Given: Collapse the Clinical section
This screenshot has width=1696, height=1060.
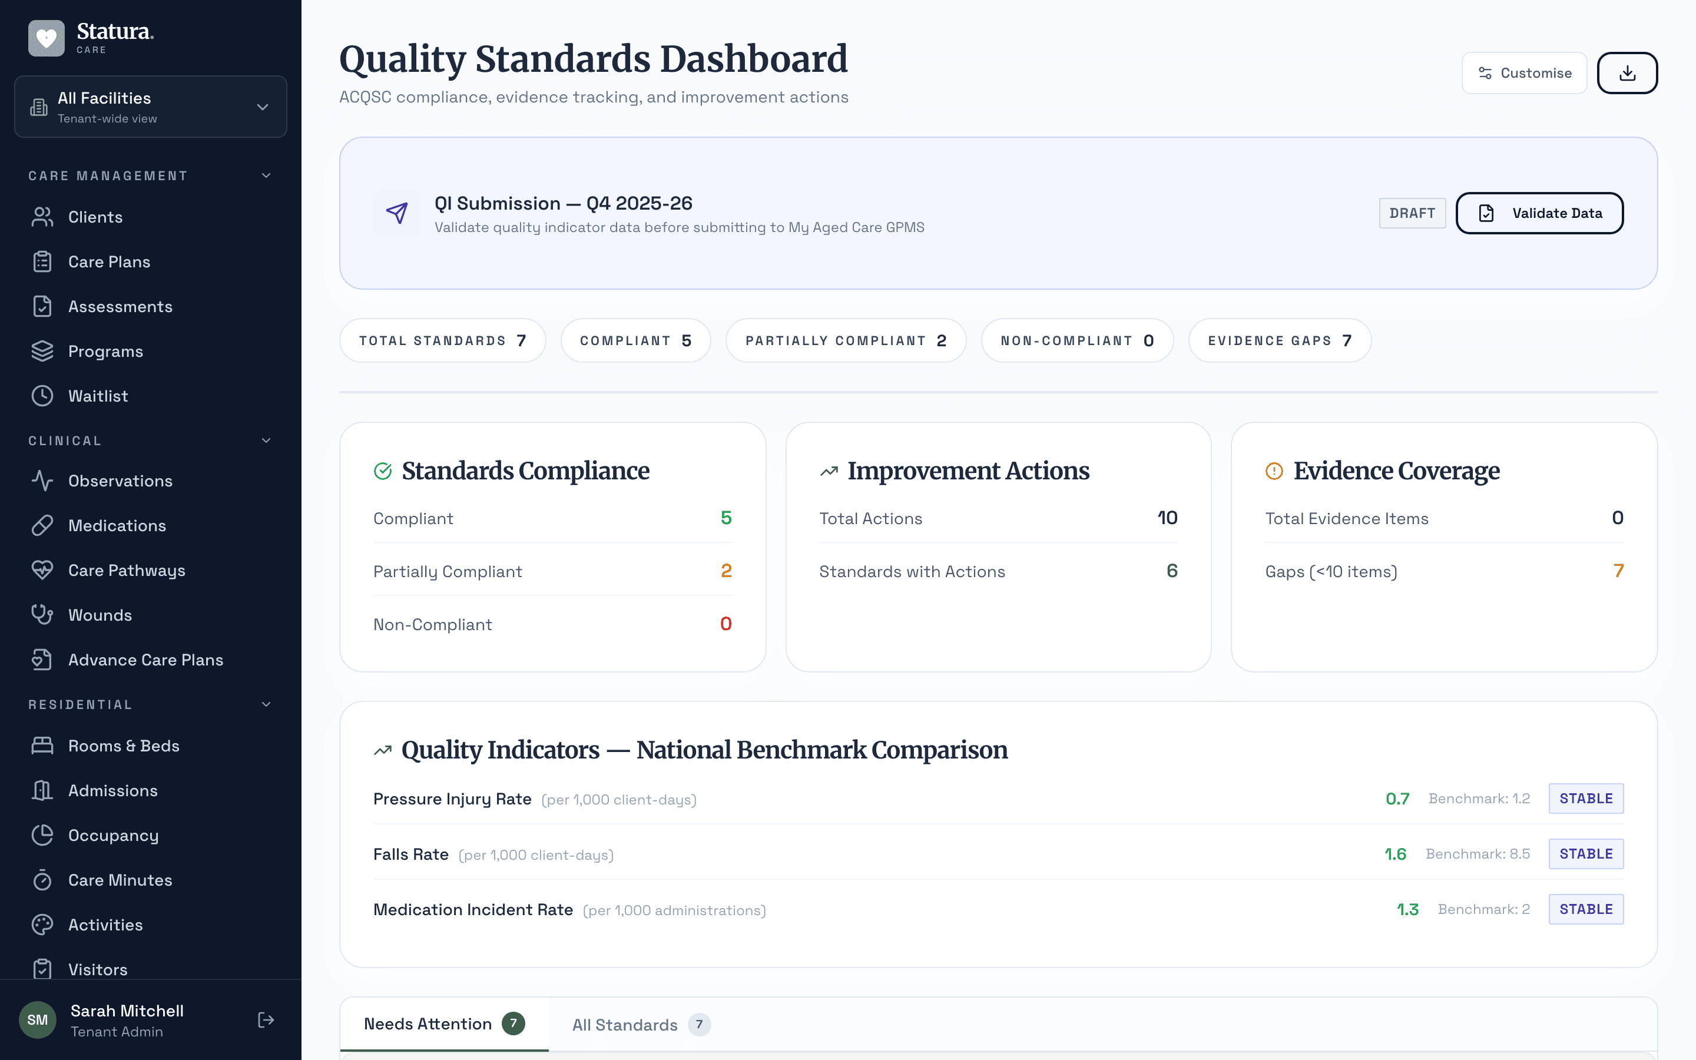Looking at the screenshot, I should point(266,440).
